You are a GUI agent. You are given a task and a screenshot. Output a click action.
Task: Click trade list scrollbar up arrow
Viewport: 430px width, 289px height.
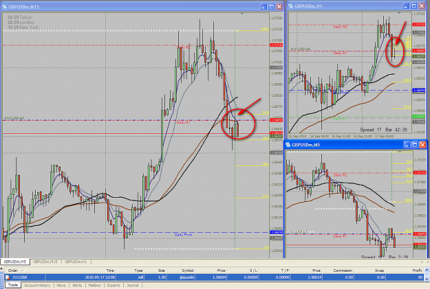click(x=427, y=270)
